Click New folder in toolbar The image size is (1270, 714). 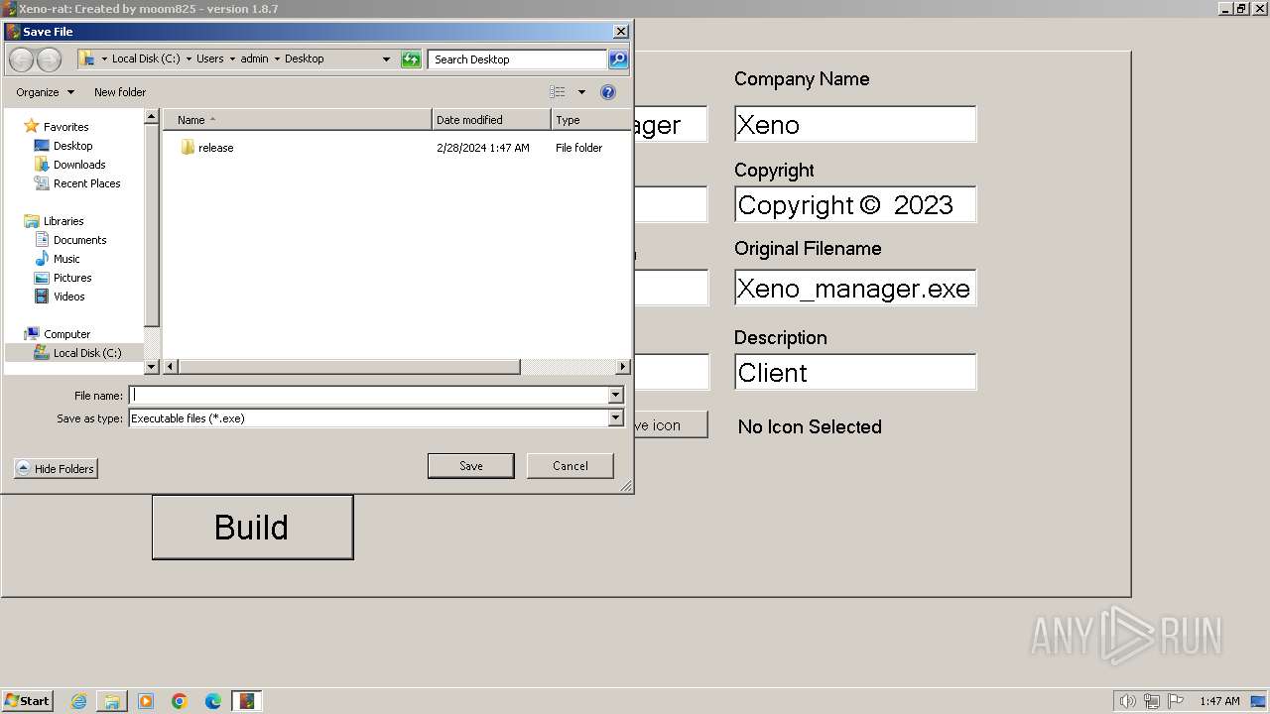tap(120, 92)
